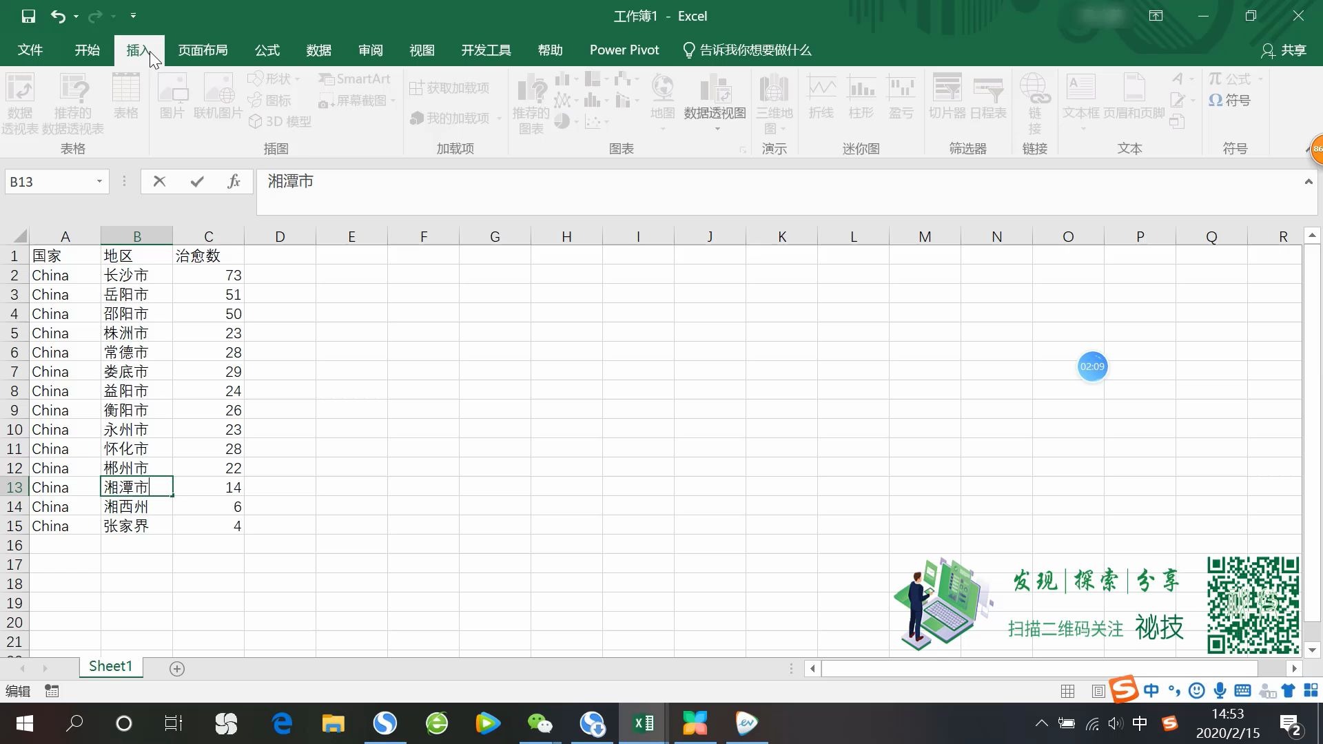
Task: Switch to the 开始 tab
Action: (88, 50)
